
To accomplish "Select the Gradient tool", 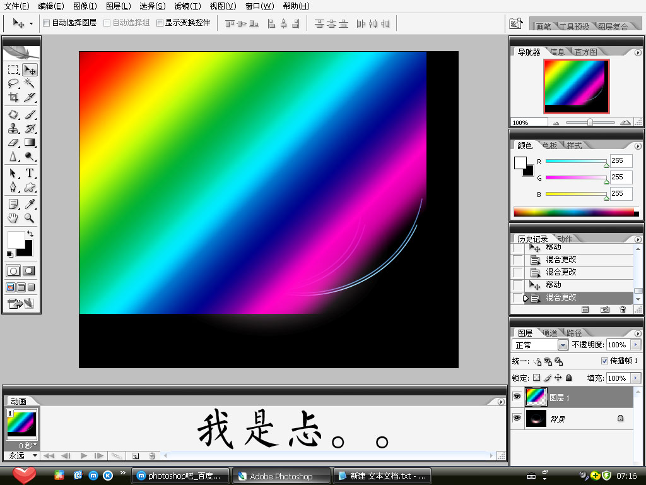I will pos(29,143).
